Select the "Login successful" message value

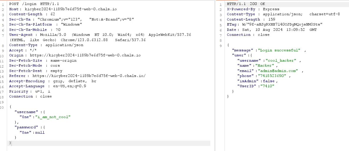pyautogui.click(x=279, y=50)
